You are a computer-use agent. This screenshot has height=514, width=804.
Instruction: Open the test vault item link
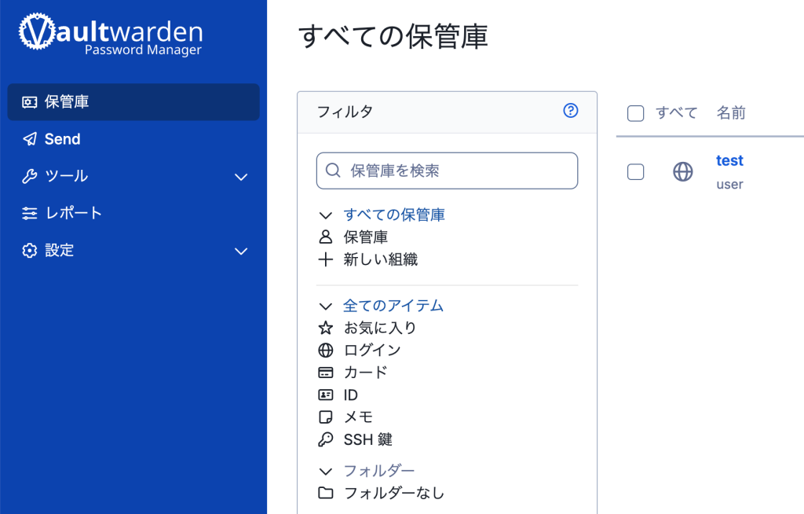click(729, 160)
